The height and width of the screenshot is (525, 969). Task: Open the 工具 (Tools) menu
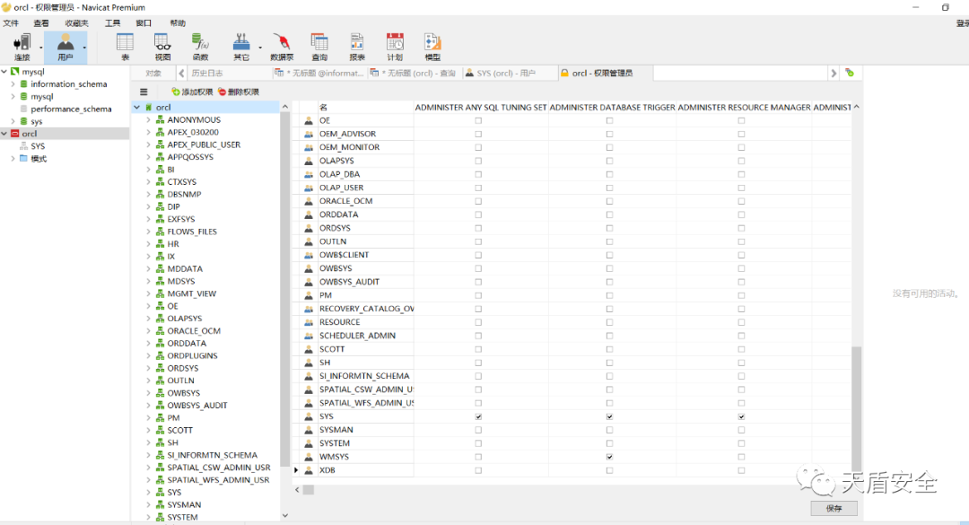click(x=112, y=22)
